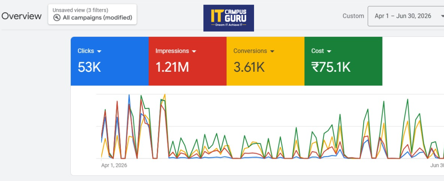Viewport: 444px width, 181px height.
Task: Select the yellow Conversions scorecard tile
Action: (x=265, y=61)
